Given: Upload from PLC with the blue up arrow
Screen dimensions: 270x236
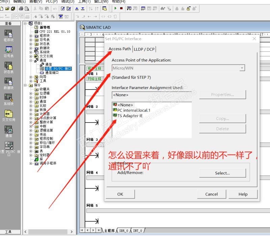Looking at the screenshot, I should click(x=77, y=8).
